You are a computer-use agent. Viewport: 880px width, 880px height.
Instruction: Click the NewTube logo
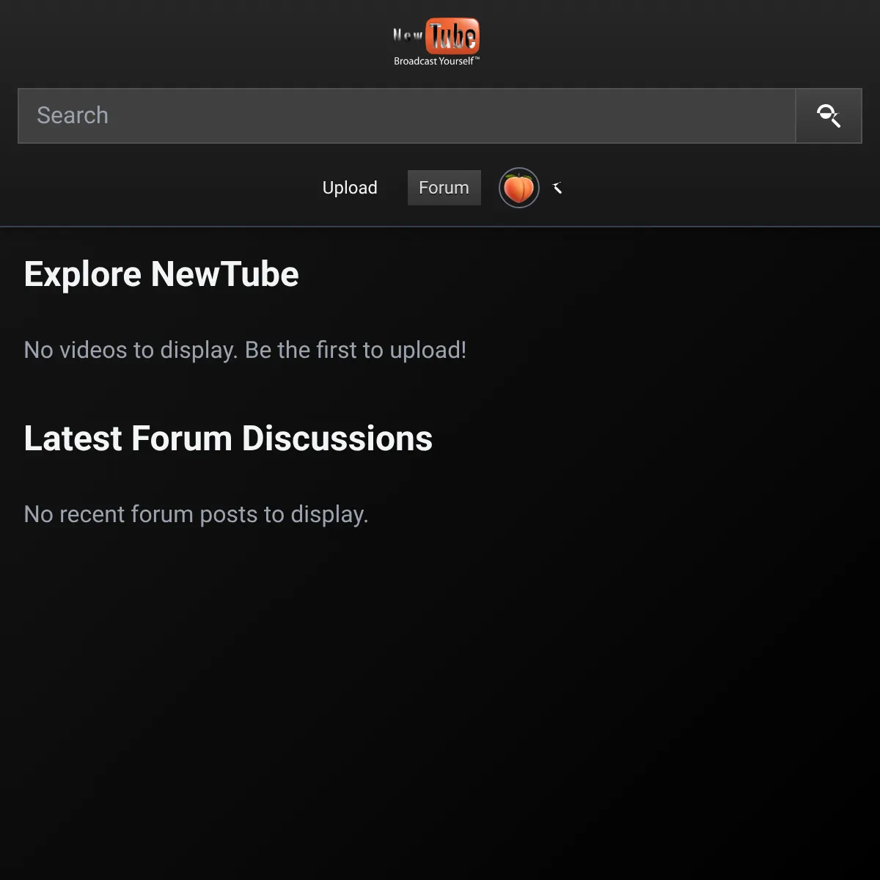pos(436,42)
